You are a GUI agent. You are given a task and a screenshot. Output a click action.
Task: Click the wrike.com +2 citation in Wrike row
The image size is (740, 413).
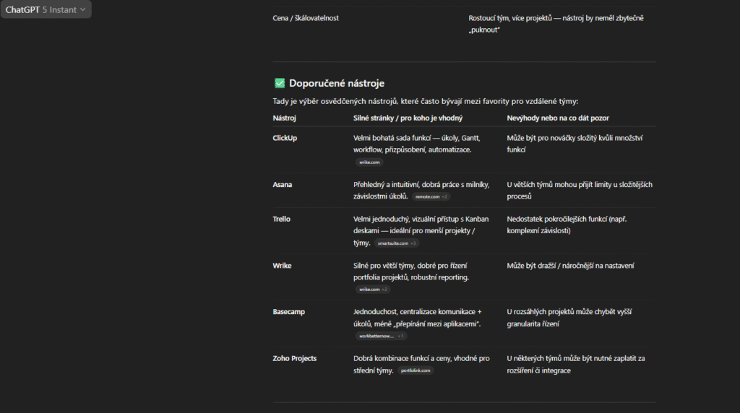point(373,290)
